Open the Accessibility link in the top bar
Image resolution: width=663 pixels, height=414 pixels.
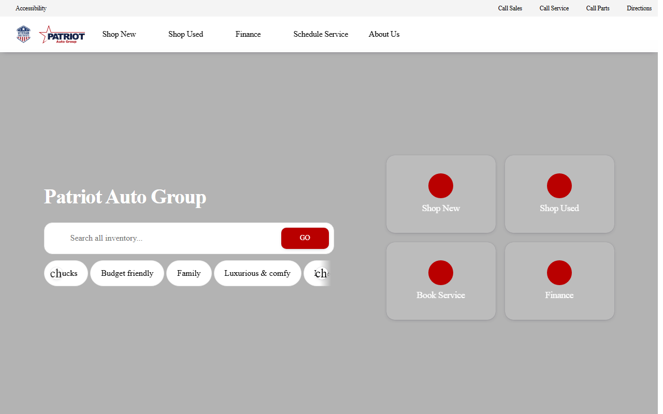(31, 8)
